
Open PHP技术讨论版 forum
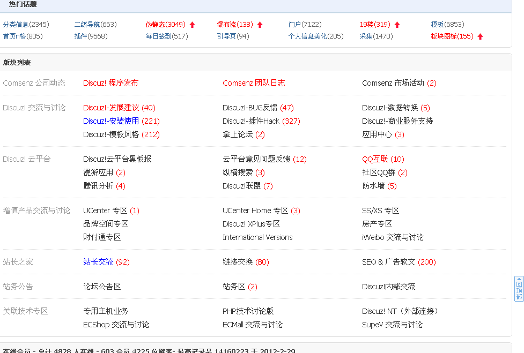click(248, 311)
